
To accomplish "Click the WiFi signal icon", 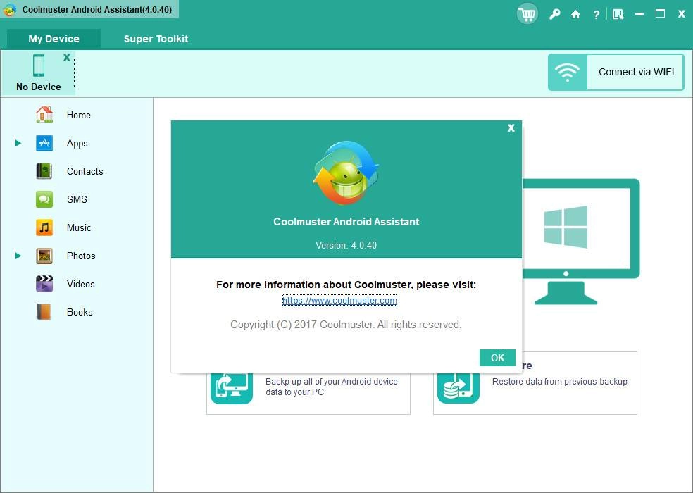I will [x=568, y=72].
